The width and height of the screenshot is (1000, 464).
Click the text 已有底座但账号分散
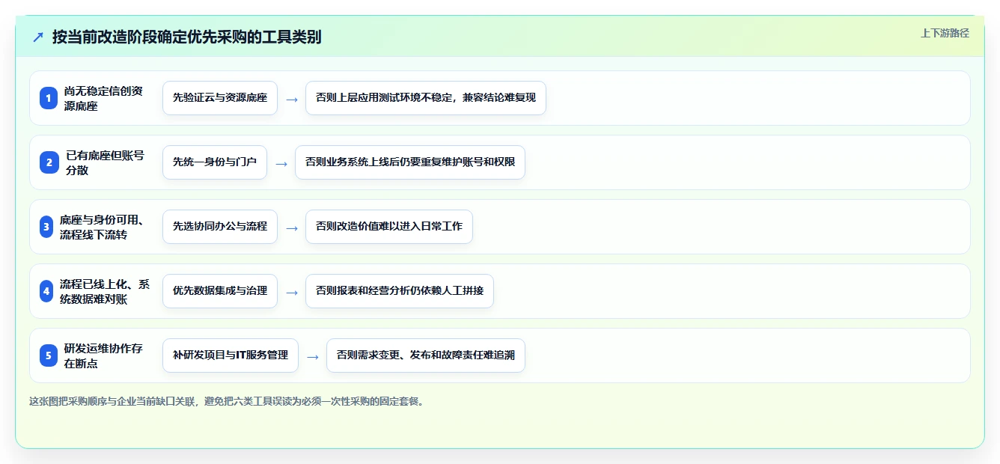coord(105,162)
